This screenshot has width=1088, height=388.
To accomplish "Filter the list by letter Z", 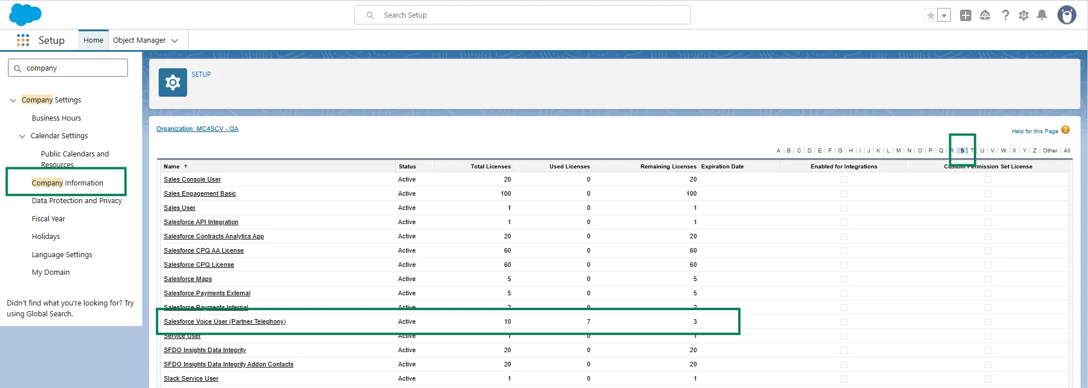I will [1035, 151].
